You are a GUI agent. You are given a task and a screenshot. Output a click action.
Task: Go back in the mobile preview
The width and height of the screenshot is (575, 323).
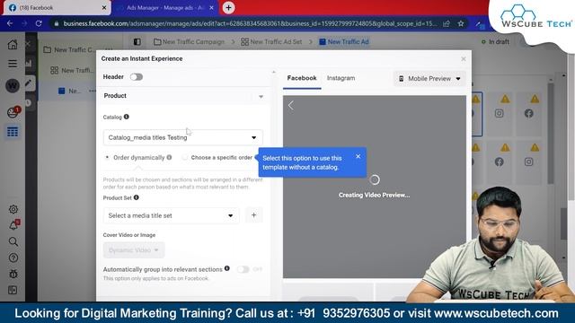click(x=291, y=106)
